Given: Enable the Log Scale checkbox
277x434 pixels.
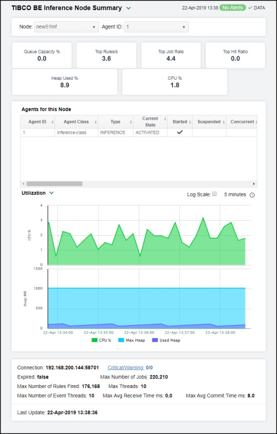Looking at the screenshot, I should pyautogui.click(x=215, y=194).
